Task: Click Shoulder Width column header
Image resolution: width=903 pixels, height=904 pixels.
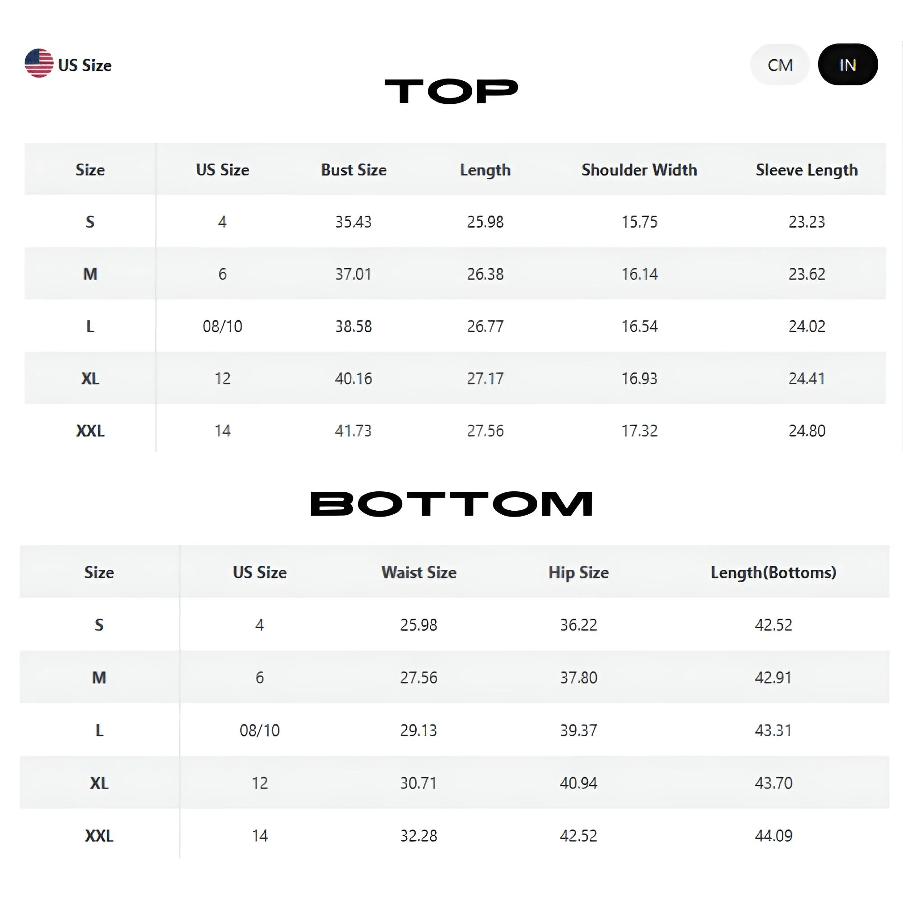Action: point(639,170)
